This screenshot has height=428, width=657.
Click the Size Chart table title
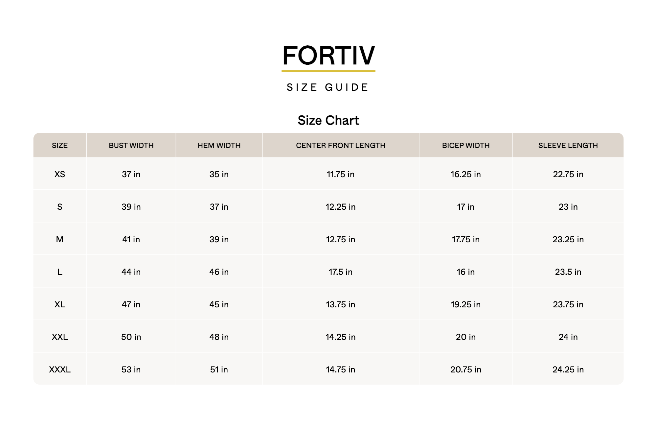(x=328, y=121)
